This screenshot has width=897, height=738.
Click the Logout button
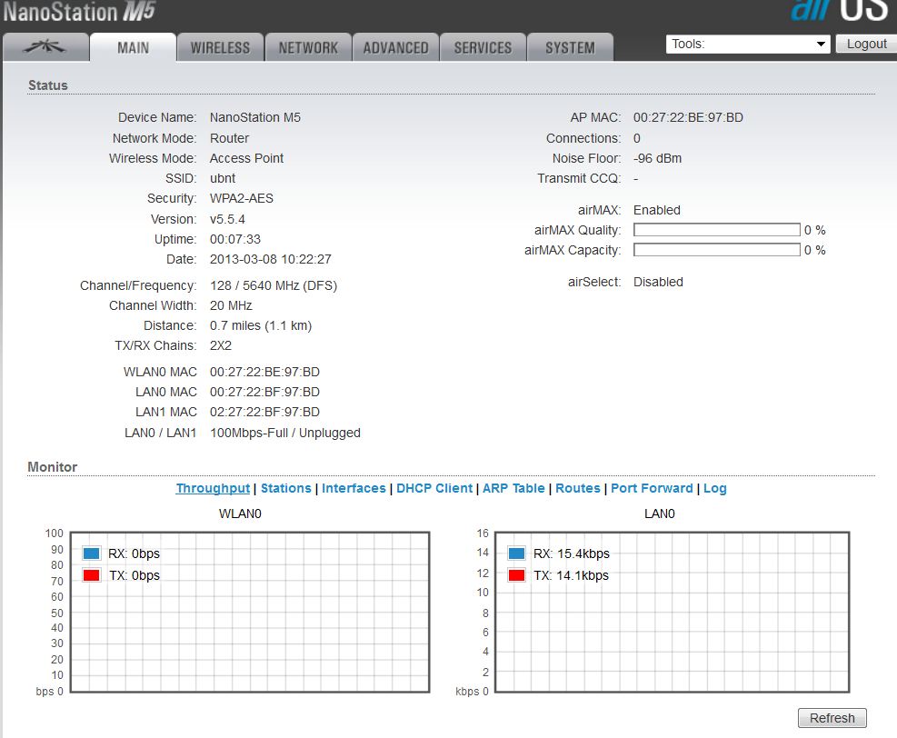pos(866,44)
